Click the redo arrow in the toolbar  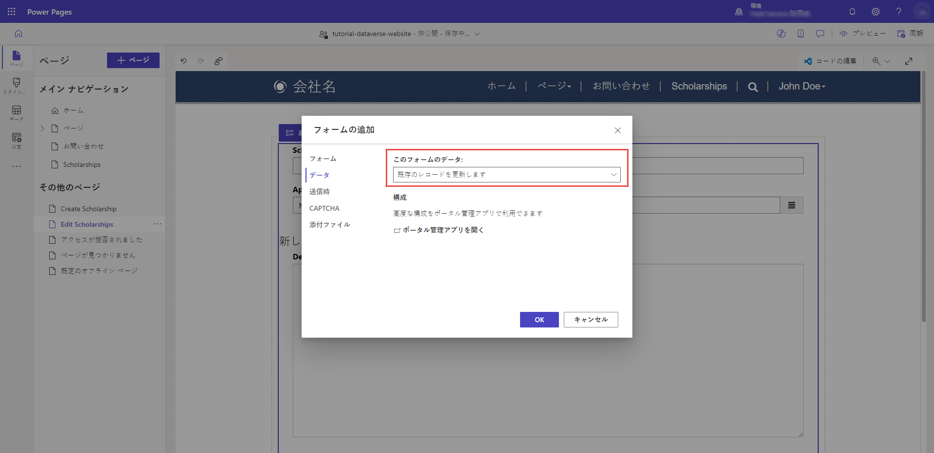click(x=201, y=61)
